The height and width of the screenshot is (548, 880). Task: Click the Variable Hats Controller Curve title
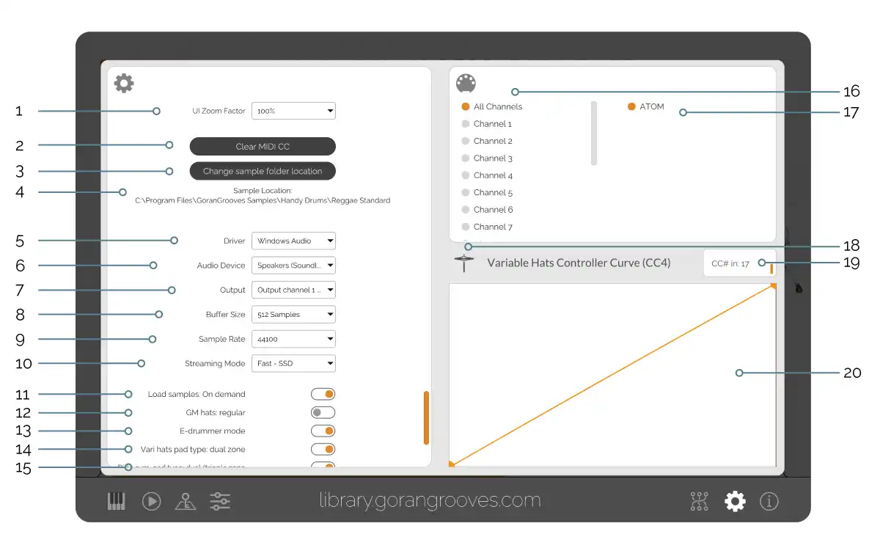[x=579, y=263]
